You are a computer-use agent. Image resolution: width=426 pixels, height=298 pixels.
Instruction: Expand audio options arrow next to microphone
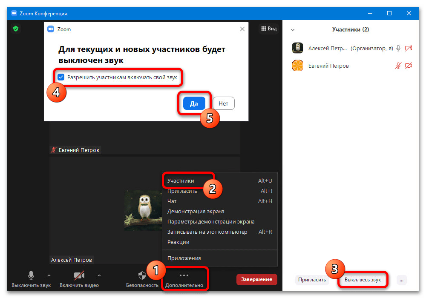point(49,275)
